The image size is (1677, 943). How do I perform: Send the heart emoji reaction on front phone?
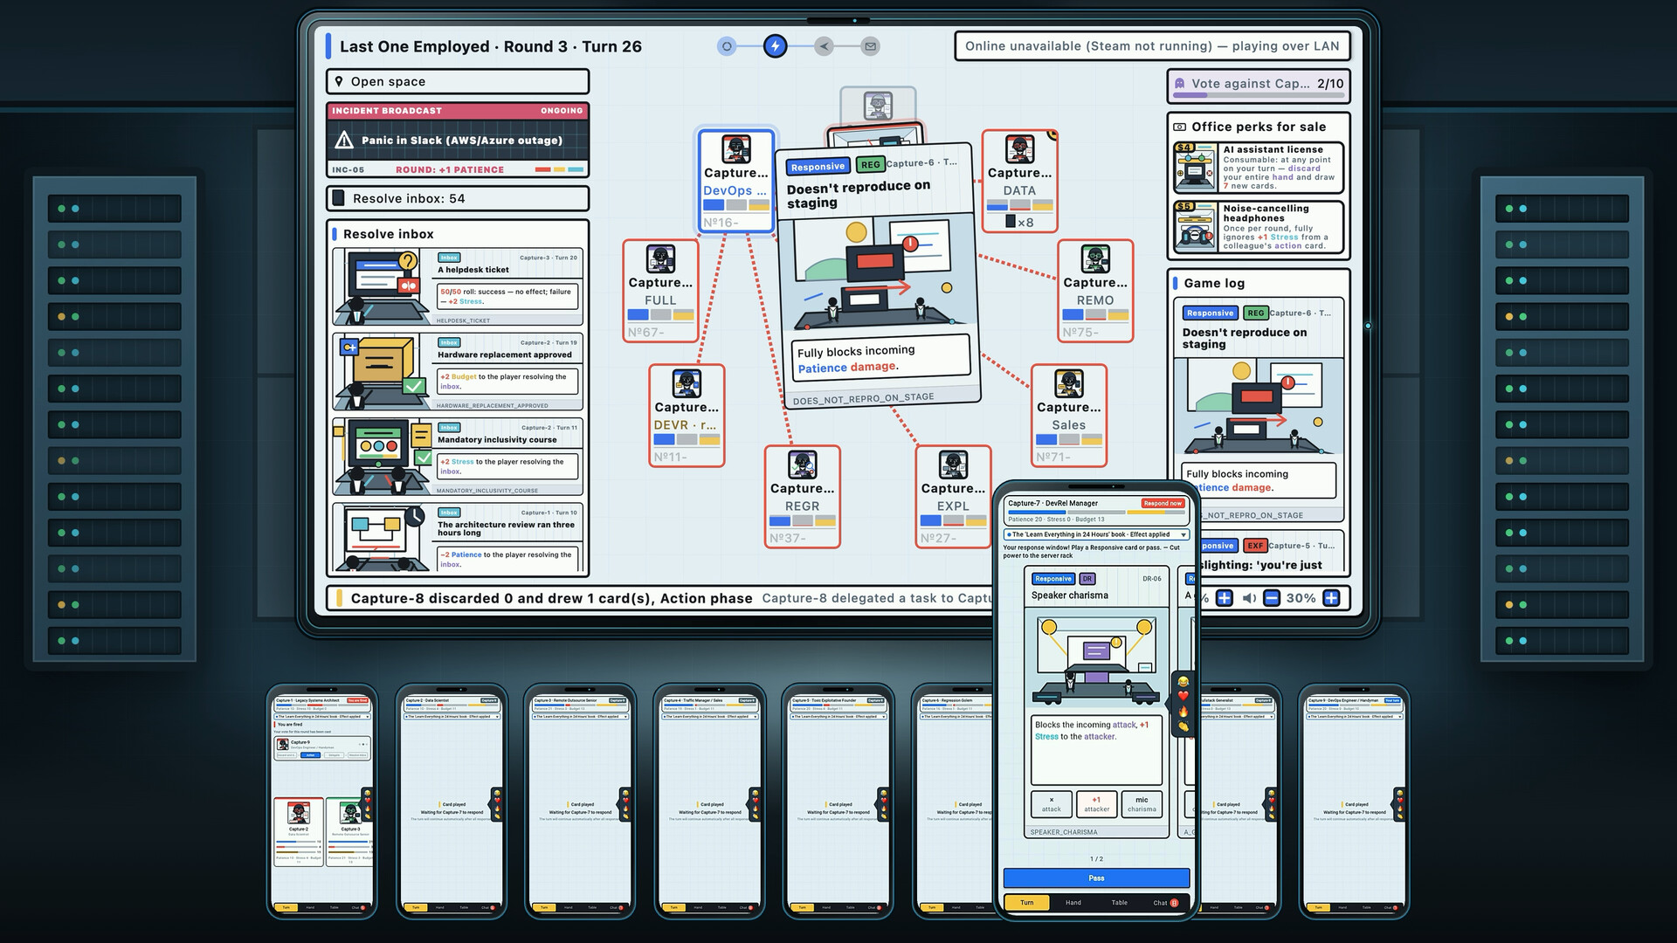(x=1184, y=696)
